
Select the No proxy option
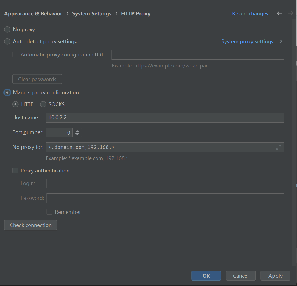click(x=7, y=29)
